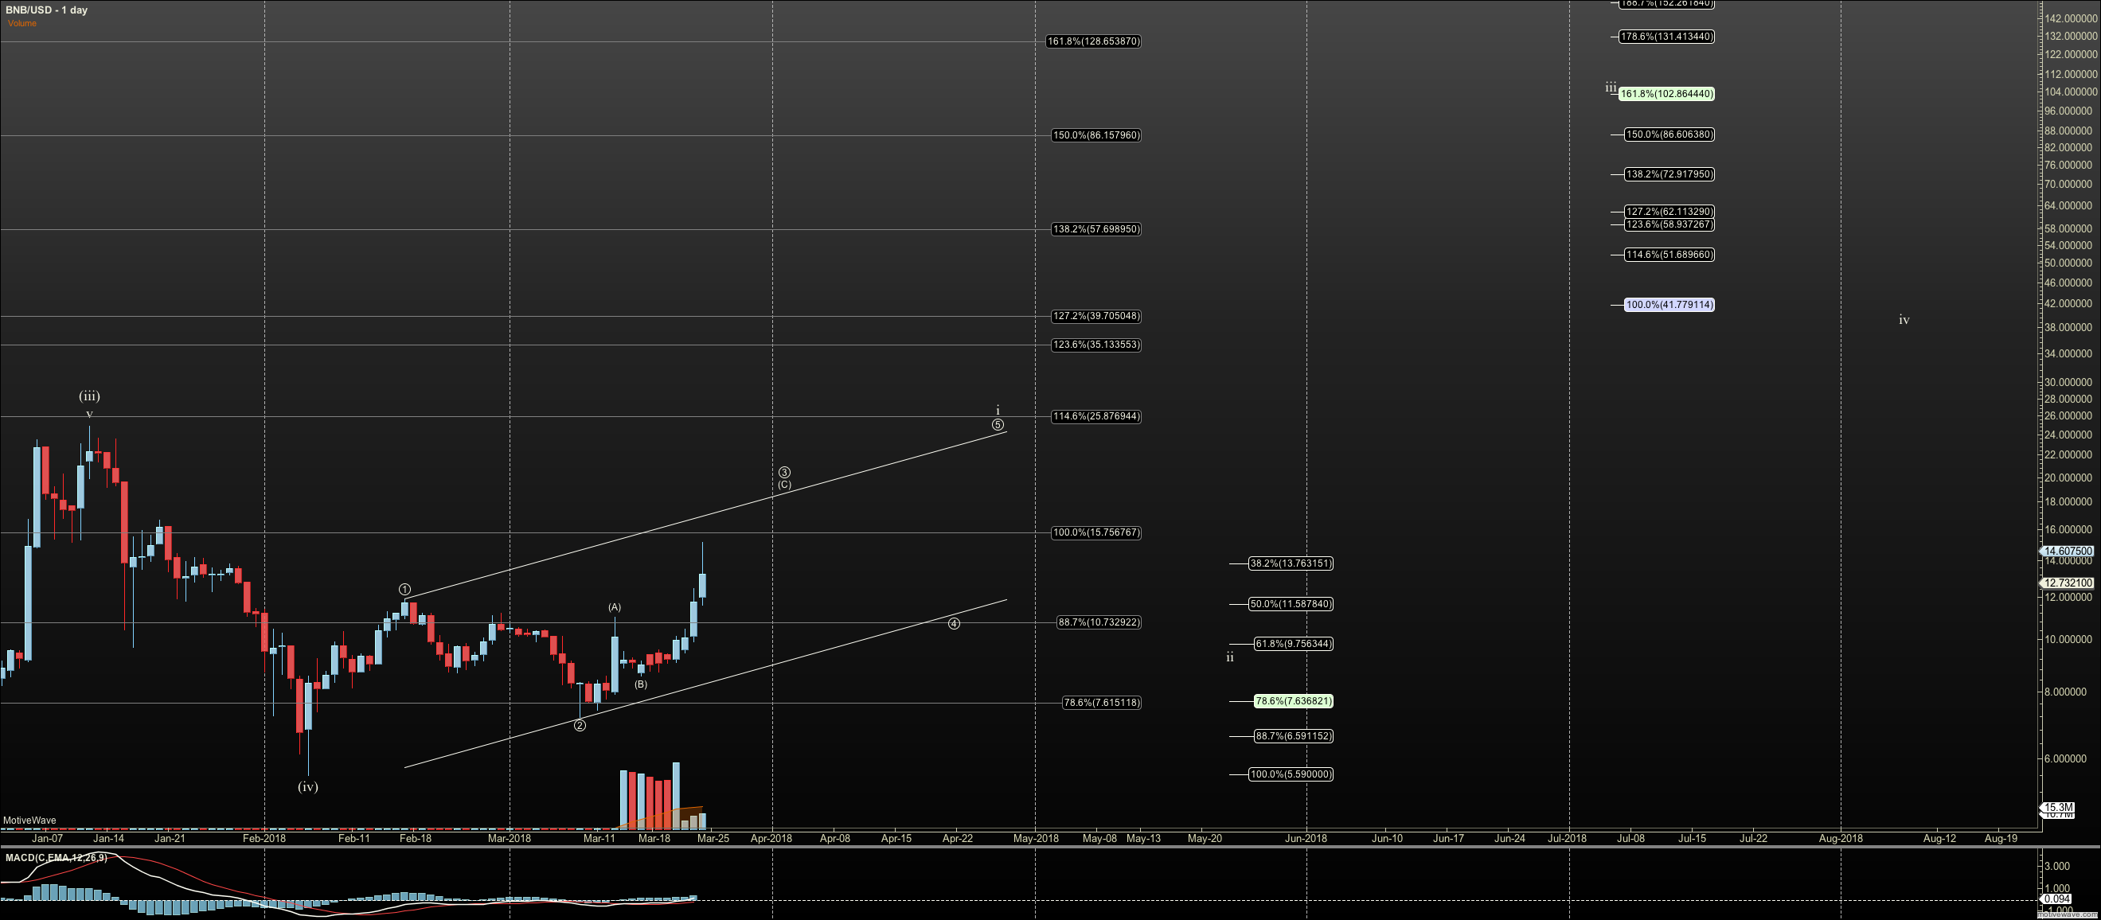Click the highlighted 100.0%(41.779114) level label
The image size is (2101, 920).
pos(1669,304)
